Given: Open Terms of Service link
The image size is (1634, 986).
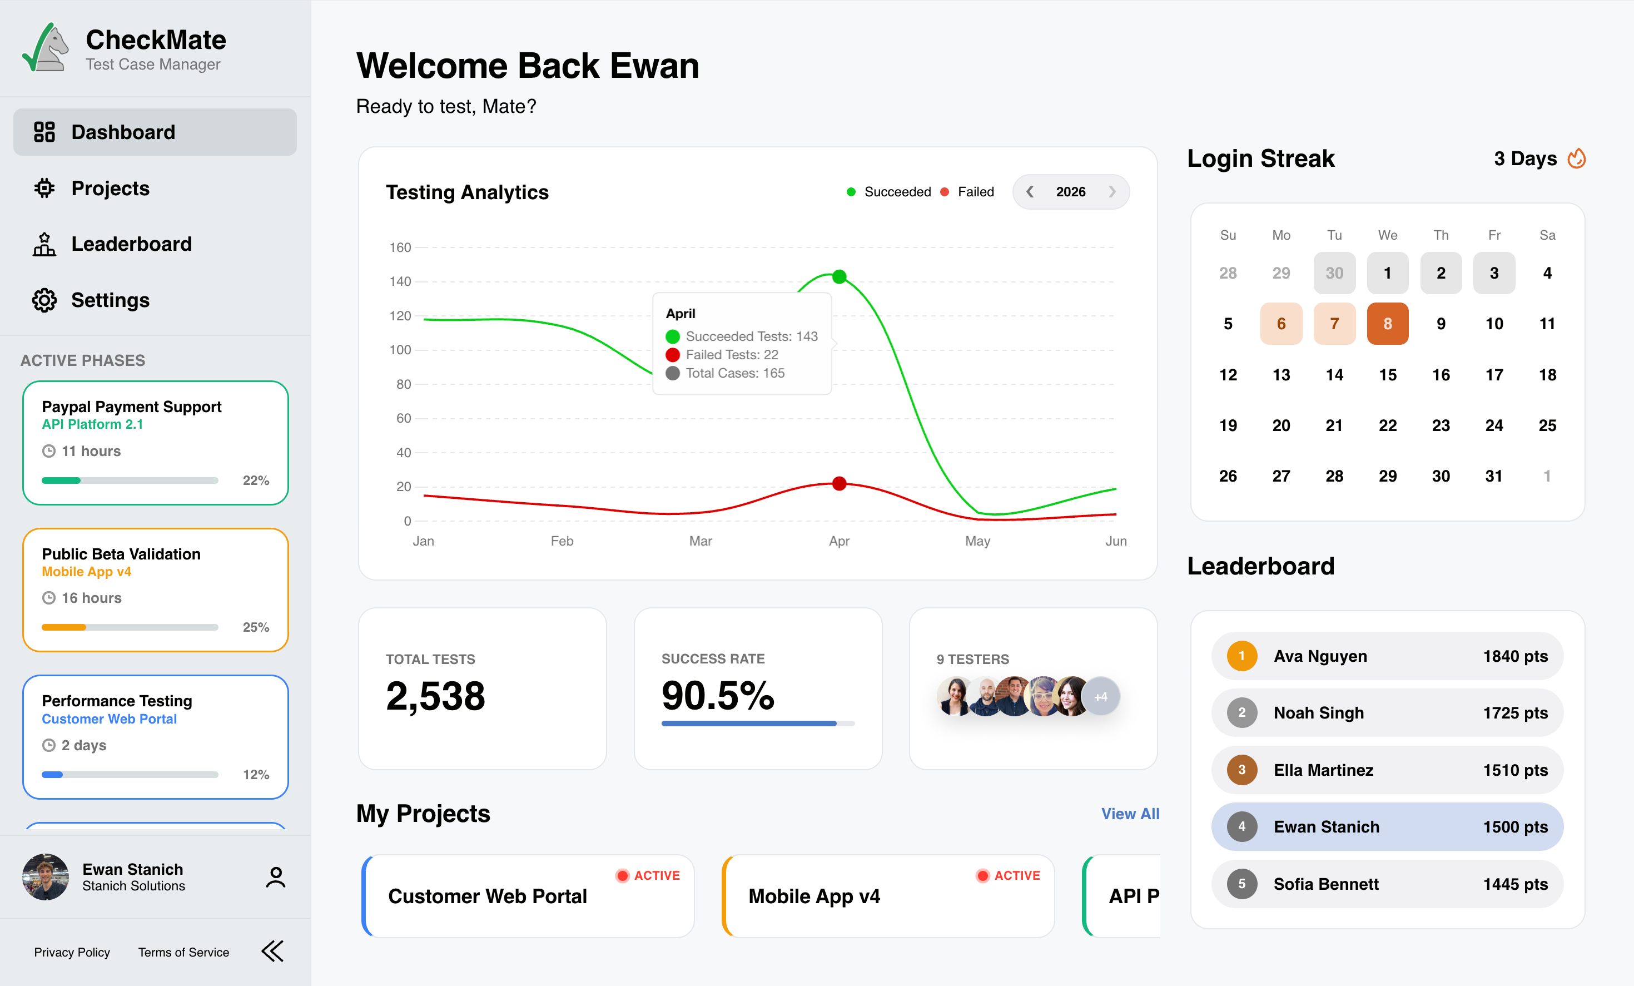Looking at the screenshot, I should [183, 952].
